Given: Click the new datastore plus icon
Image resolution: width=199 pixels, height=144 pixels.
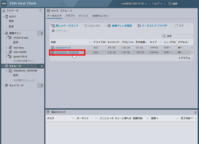Looking at the screenshot, I should click(53, 25).
